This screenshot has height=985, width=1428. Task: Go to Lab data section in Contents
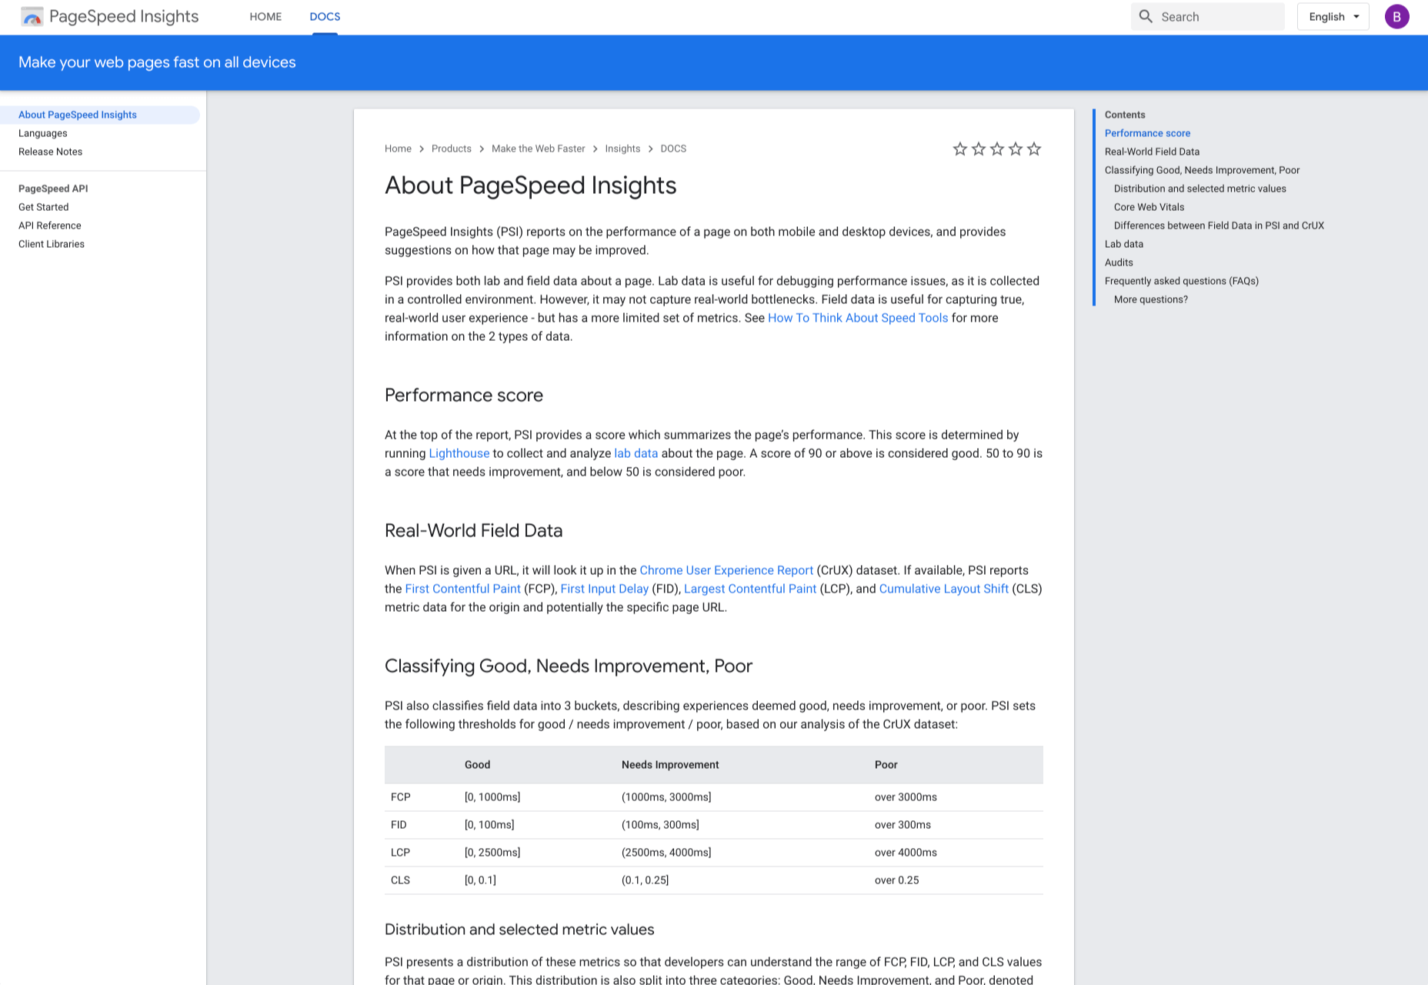(x=1123, y=244)
